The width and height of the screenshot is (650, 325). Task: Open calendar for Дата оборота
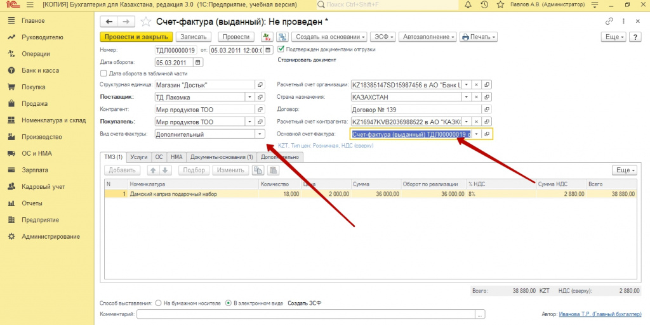198,63
